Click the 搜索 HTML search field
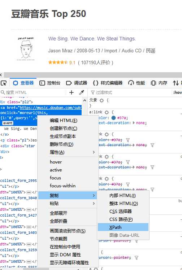 33,92
